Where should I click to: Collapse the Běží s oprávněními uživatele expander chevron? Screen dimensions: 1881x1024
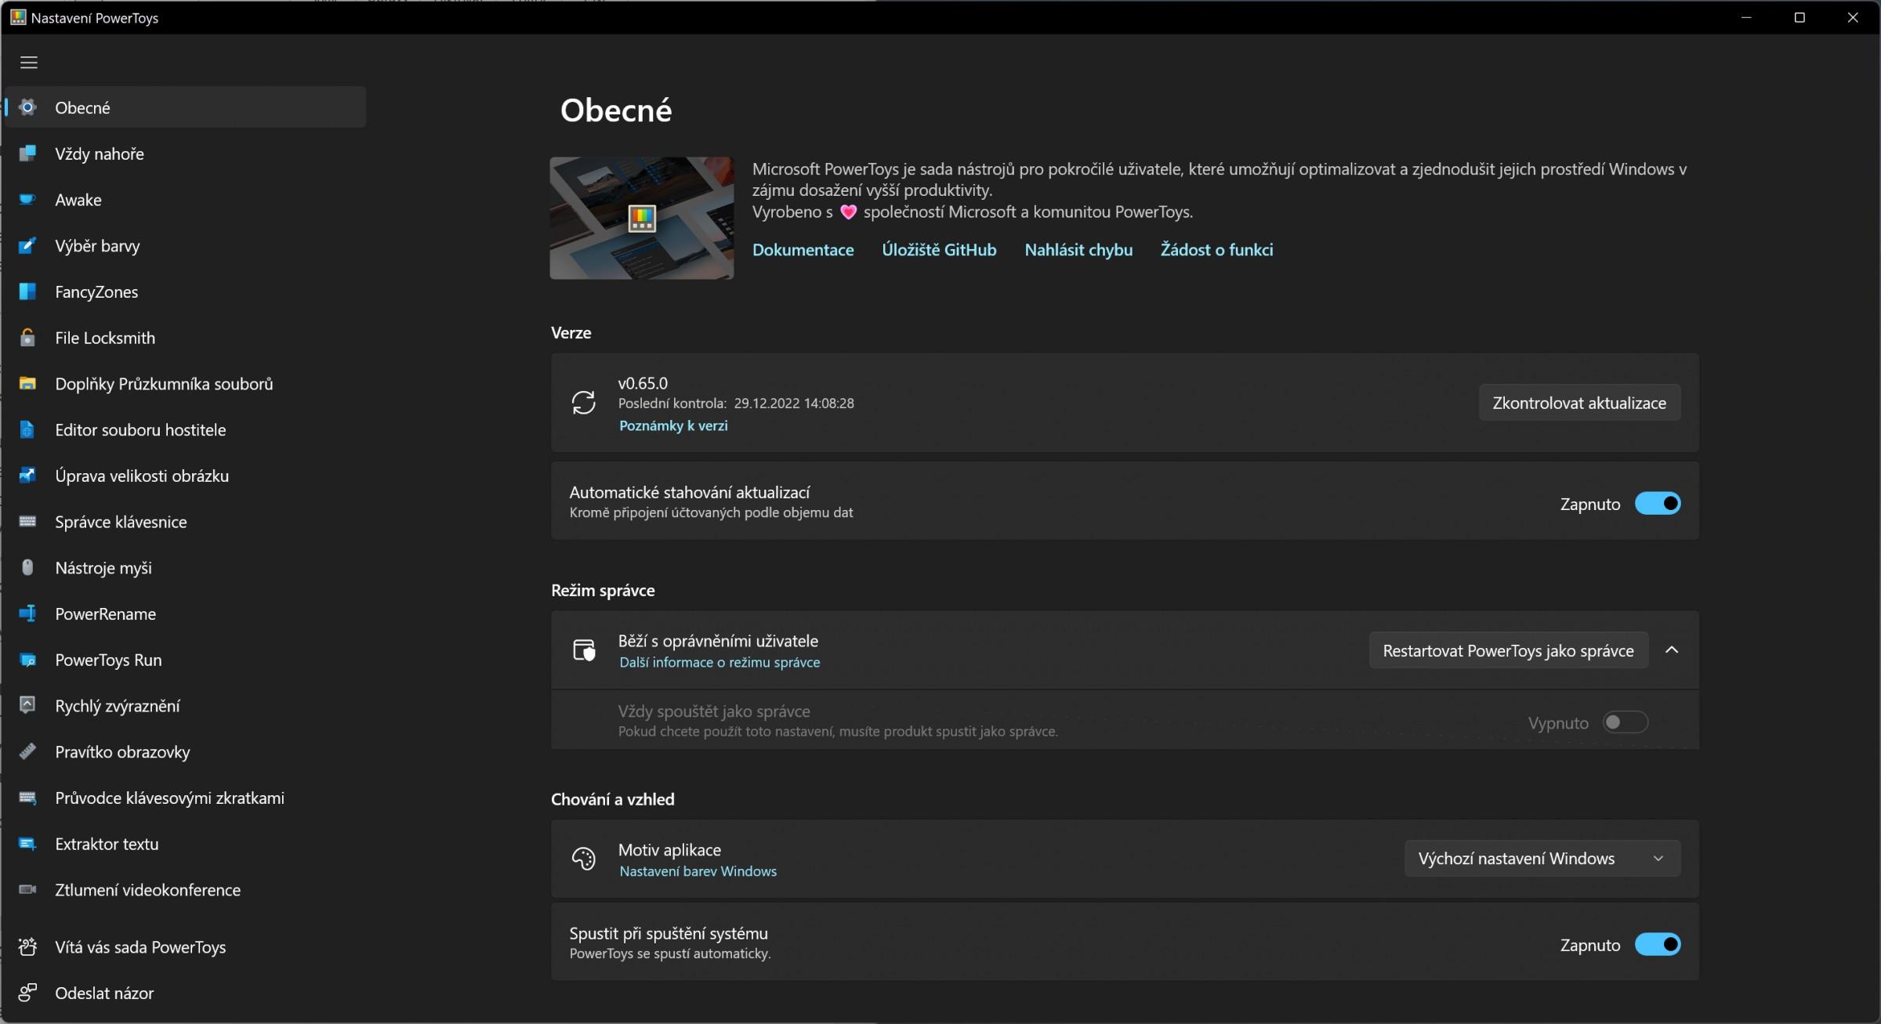[1671, 650]
